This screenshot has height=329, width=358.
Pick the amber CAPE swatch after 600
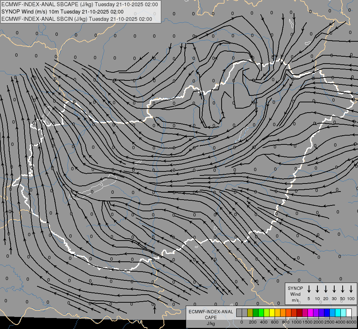click(x=278, y=313)
